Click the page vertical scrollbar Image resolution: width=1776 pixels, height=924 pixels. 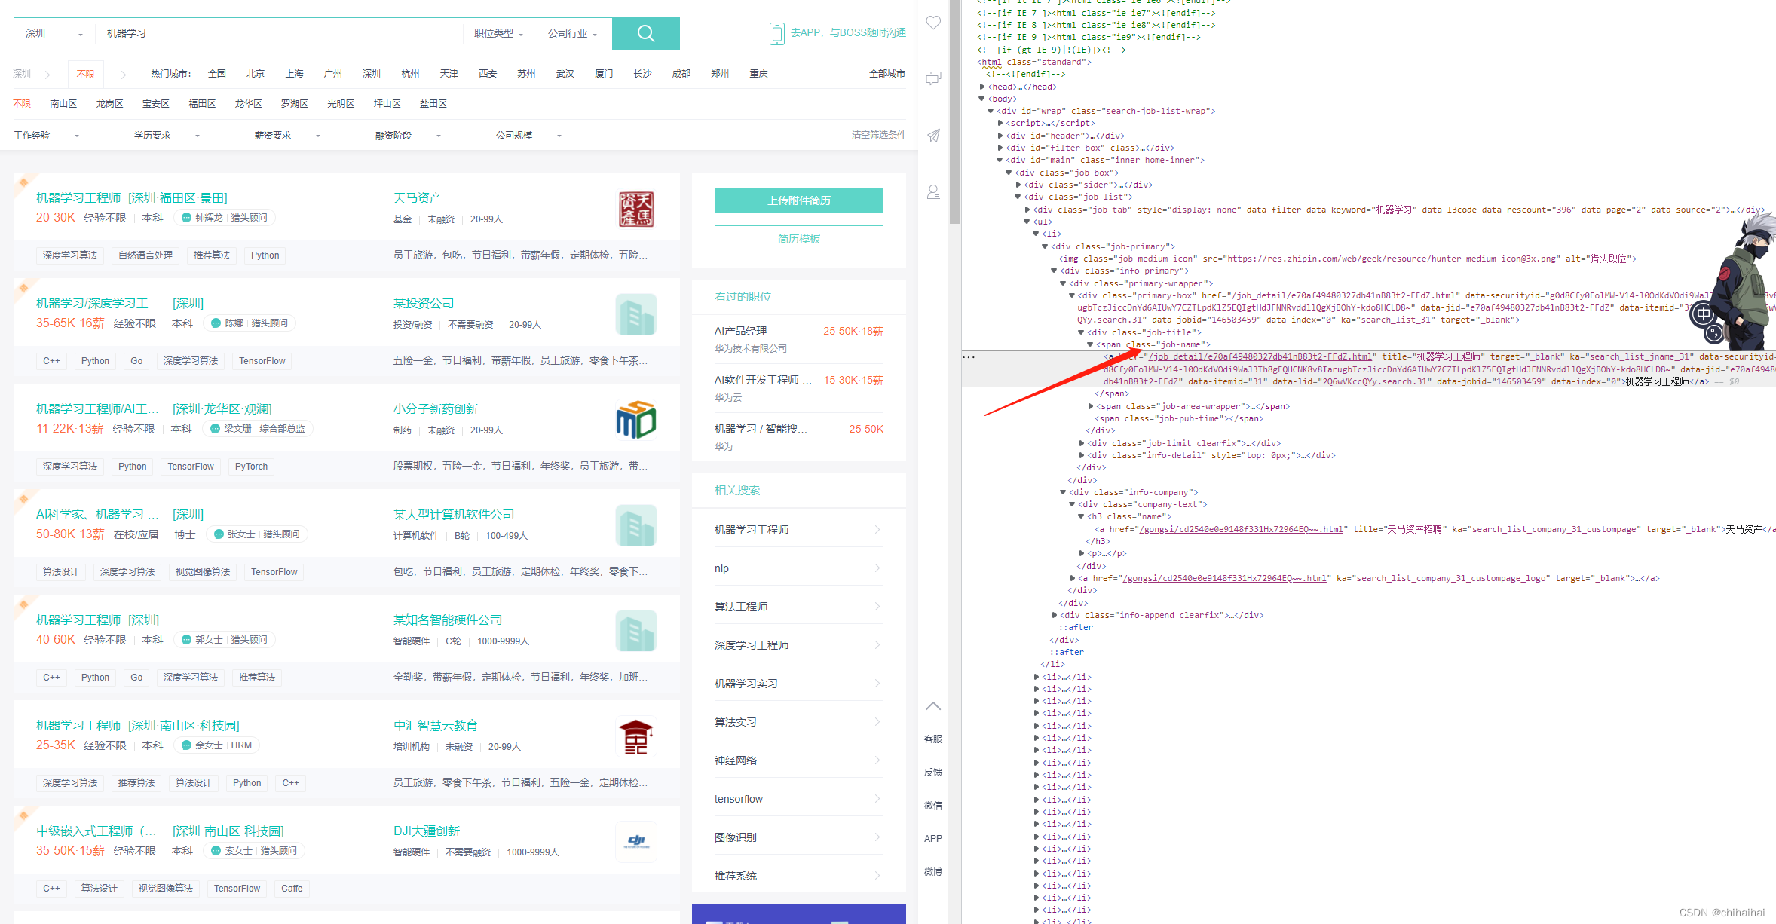tap(954, 113)
